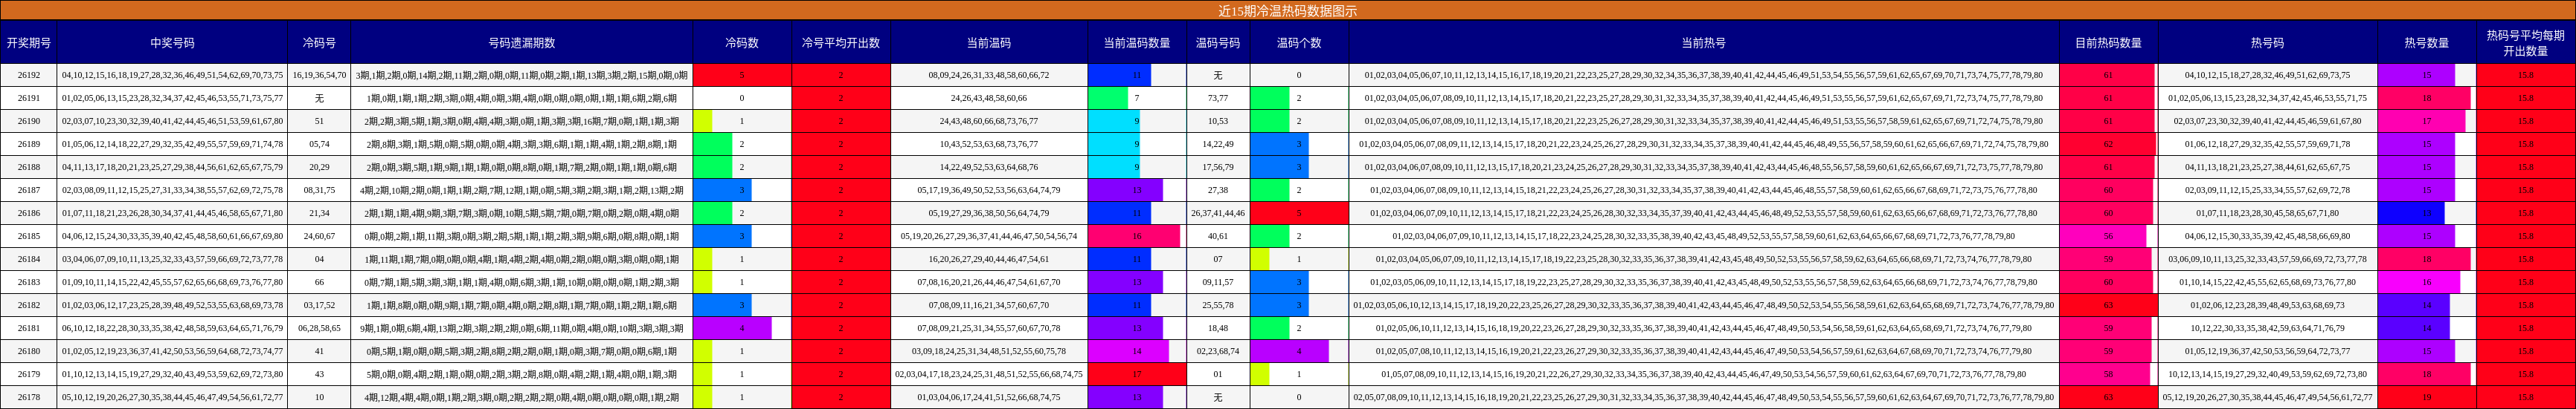Click the 热码号平均每期开出数量 header

coord(2524,43)
